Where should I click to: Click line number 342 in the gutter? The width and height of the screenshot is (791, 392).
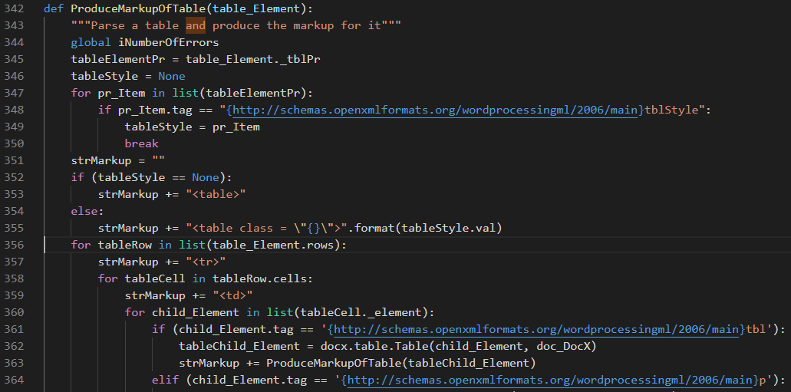click(14, 8)
